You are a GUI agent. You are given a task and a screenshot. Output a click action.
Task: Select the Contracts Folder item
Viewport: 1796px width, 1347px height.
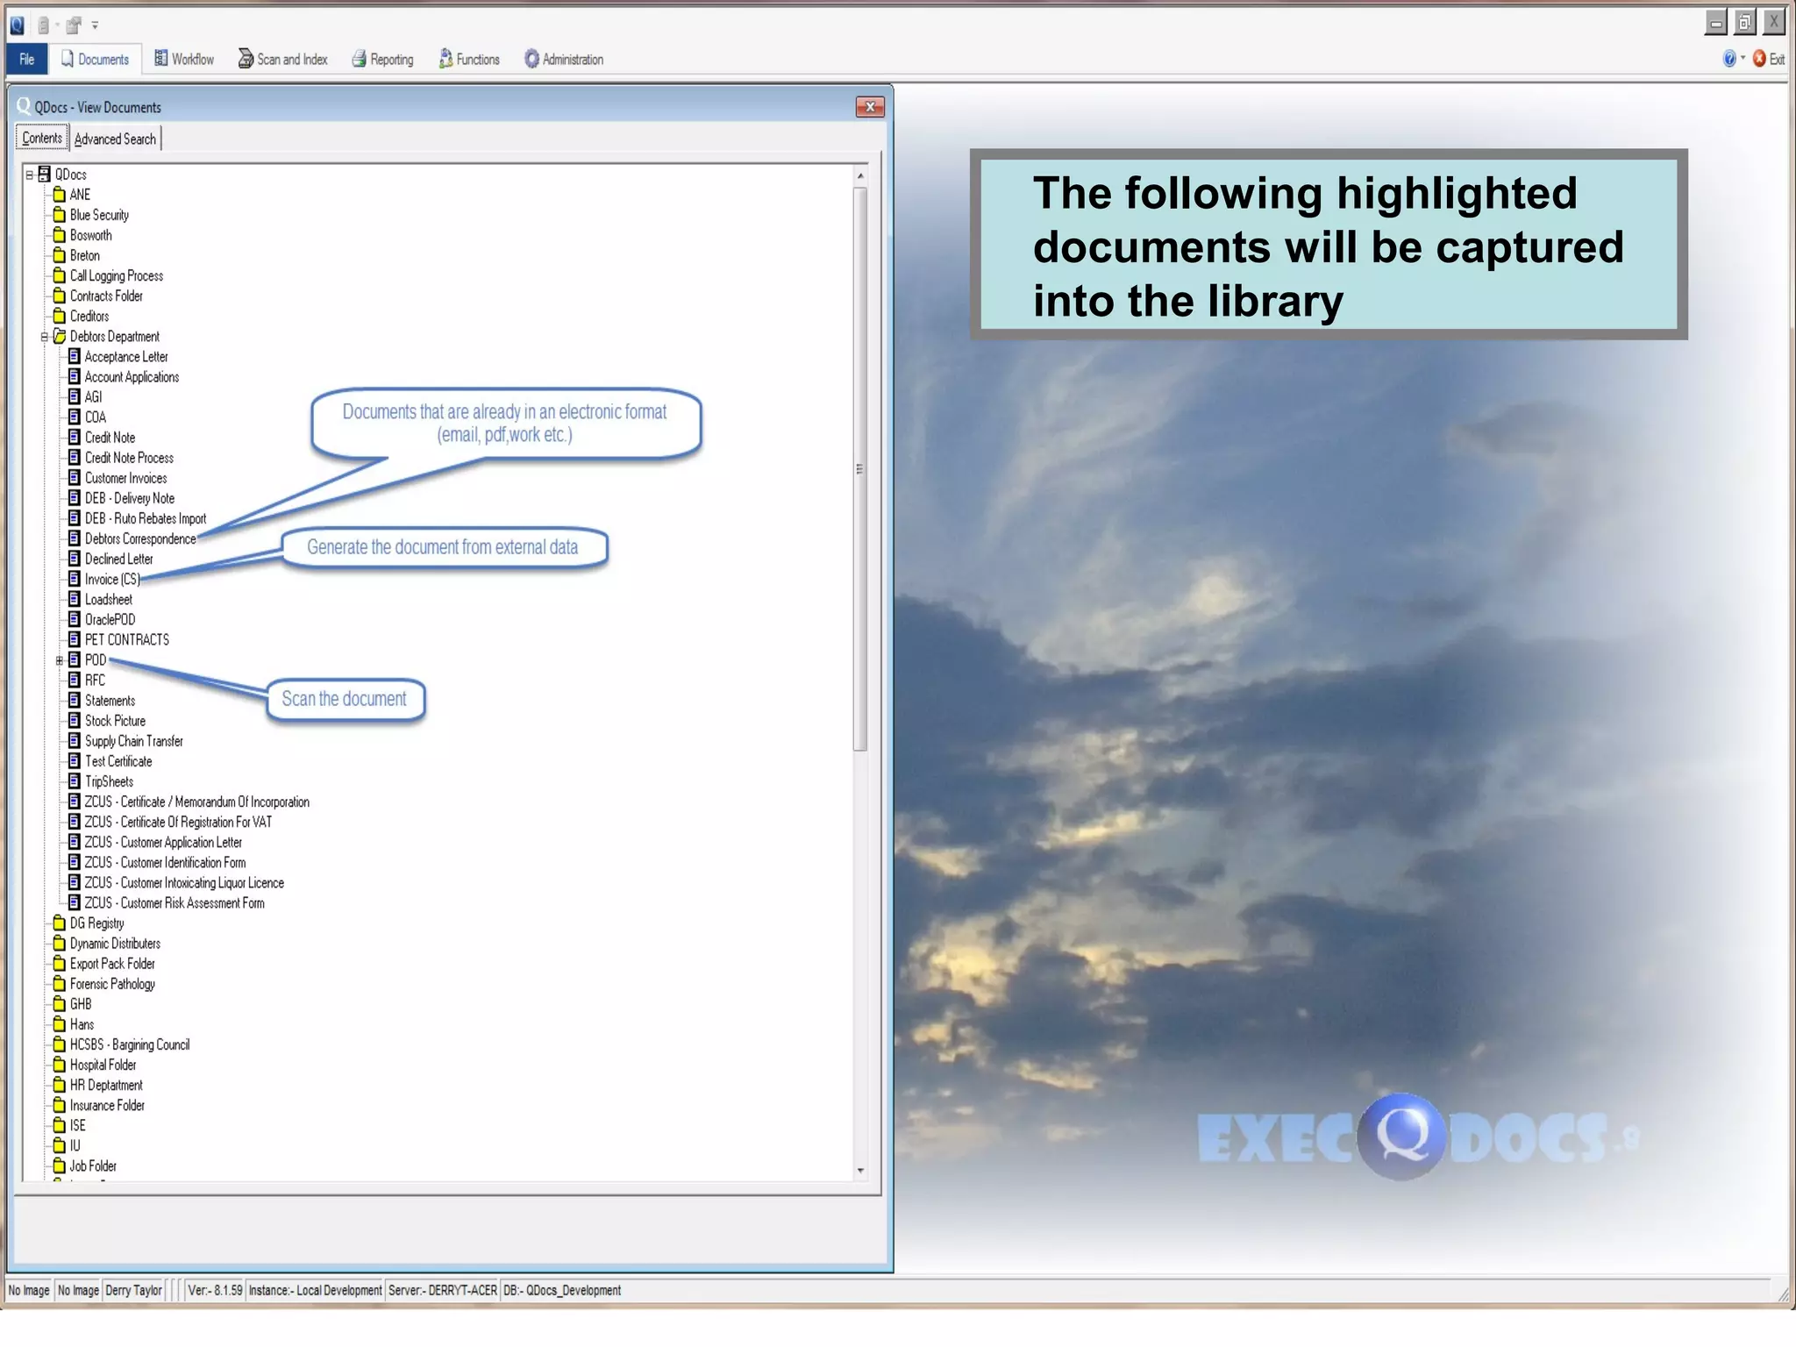pos(106,296)
